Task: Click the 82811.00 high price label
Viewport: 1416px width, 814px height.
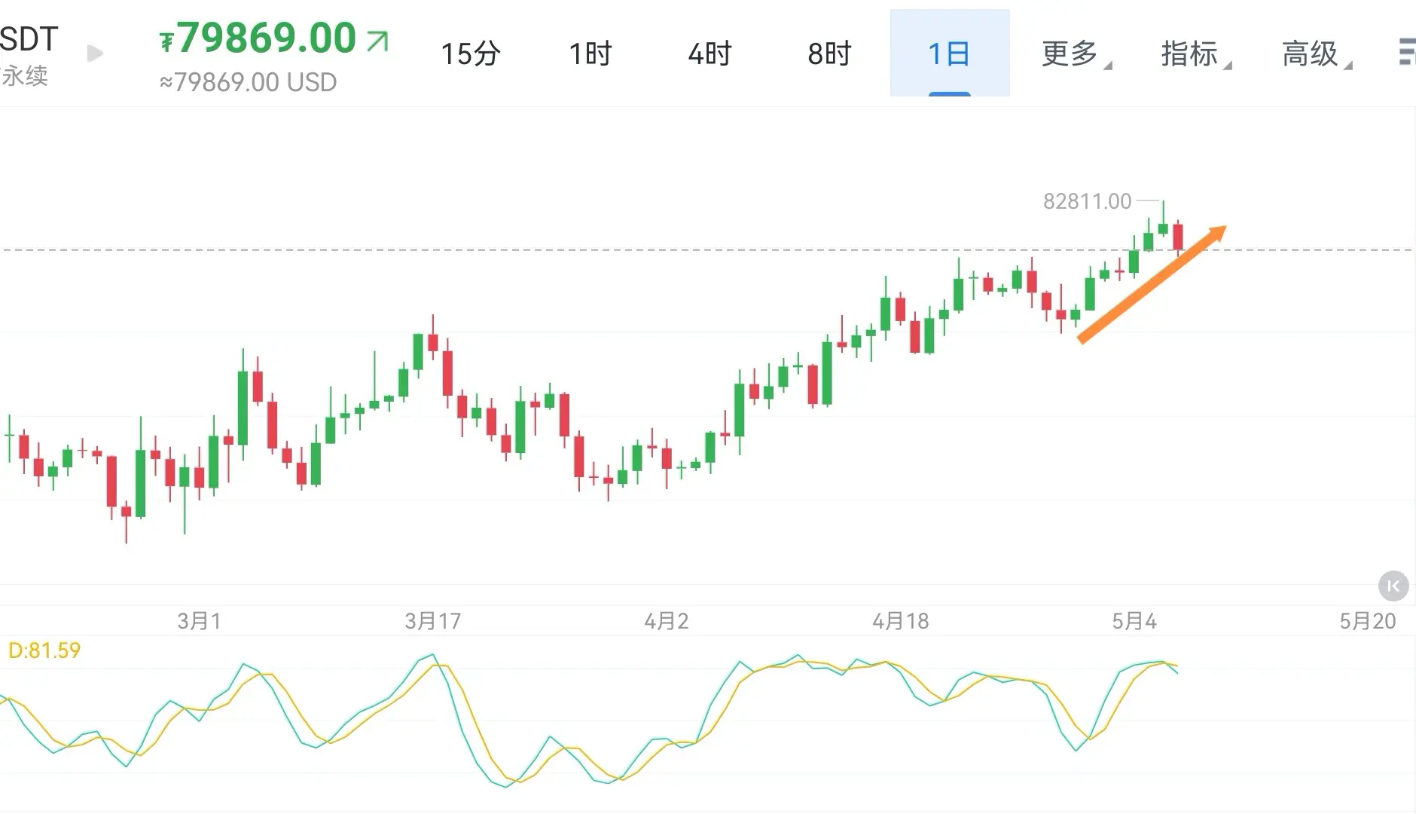Action: (x=1087, y=201)
